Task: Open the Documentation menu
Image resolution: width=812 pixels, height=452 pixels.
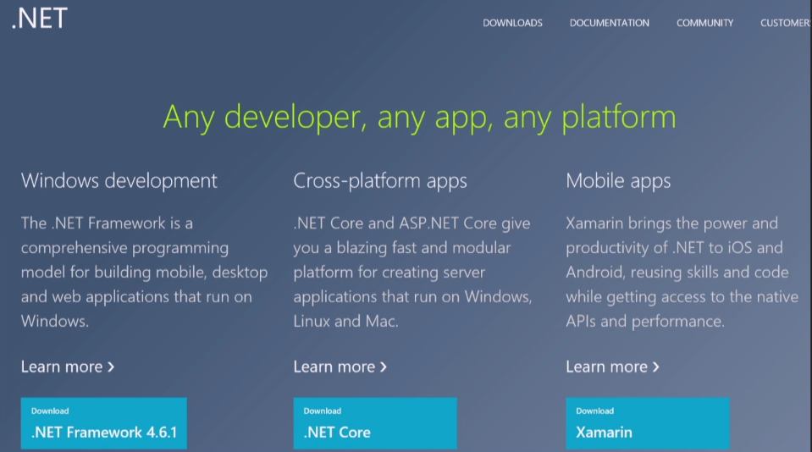Action: (609, 23)
